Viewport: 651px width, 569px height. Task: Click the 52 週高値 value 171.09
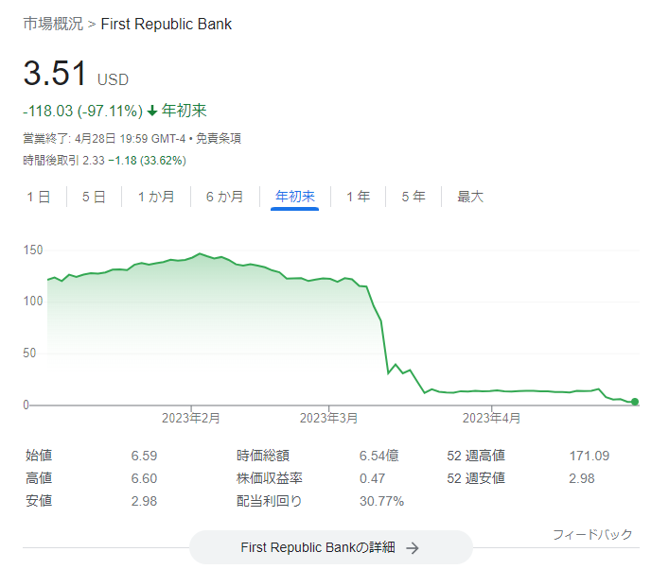pos(589,456)
